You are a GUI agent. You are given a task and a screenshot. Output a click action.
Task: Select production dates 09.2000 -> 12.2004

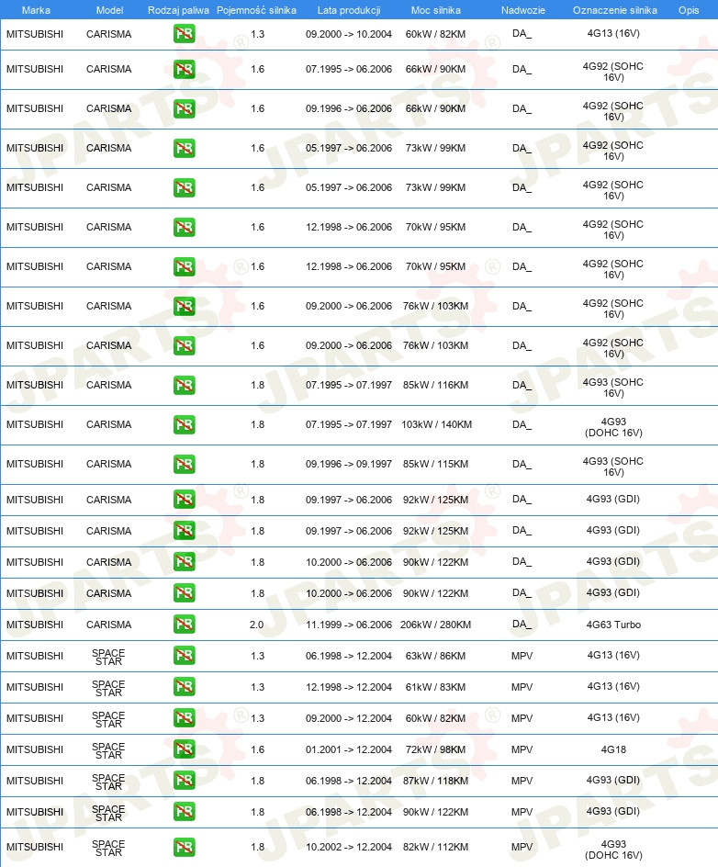pos(349,718)
